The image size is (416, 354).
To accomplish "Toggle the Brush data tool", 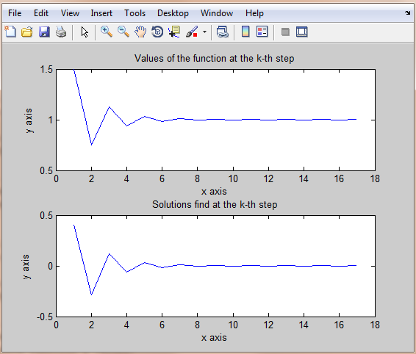I will pyautogui.click(x=192, y=32).
